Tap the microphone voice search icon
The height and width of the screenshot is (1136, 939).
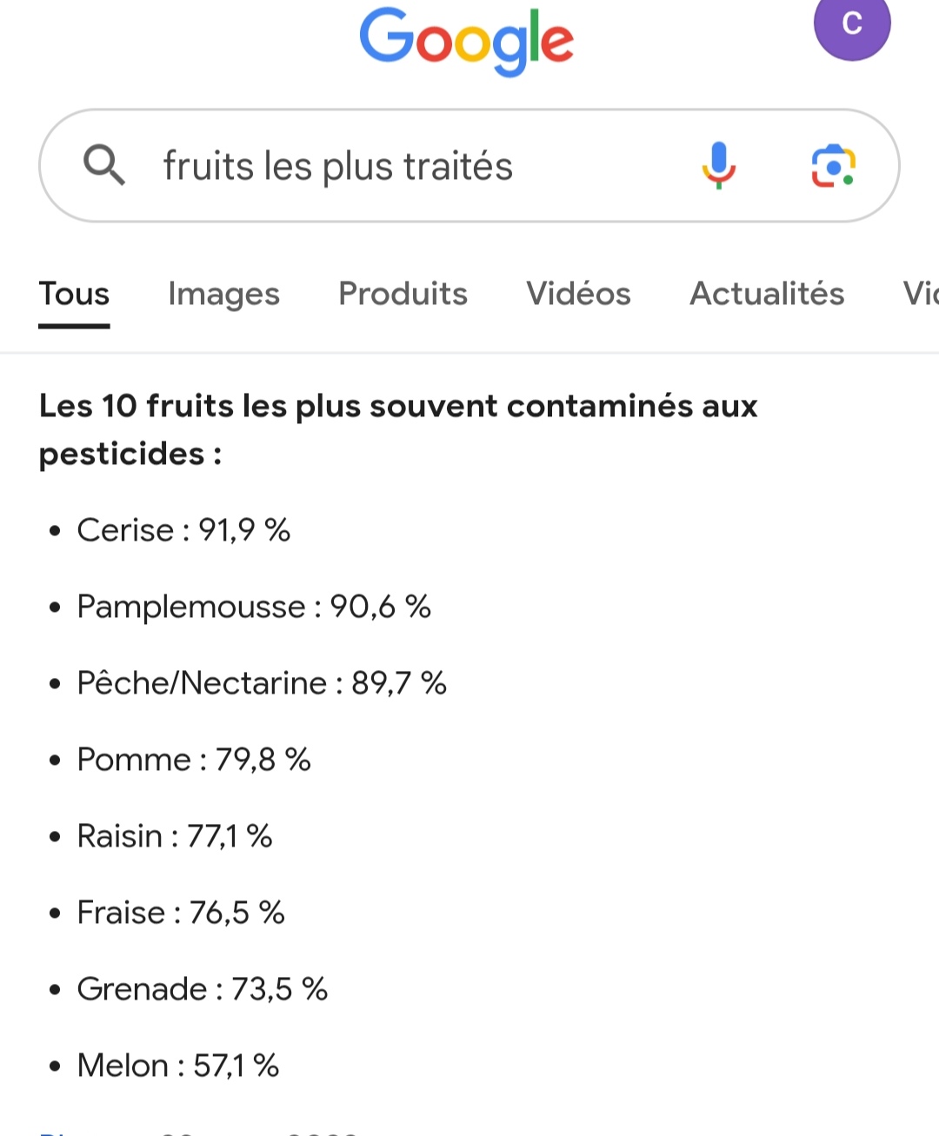(718, 165)
